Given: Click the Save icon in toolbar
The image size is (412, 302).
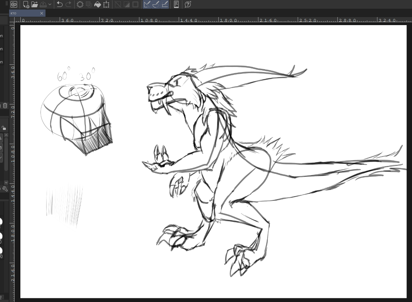Looking at the screenshot, I should (43, 4).
